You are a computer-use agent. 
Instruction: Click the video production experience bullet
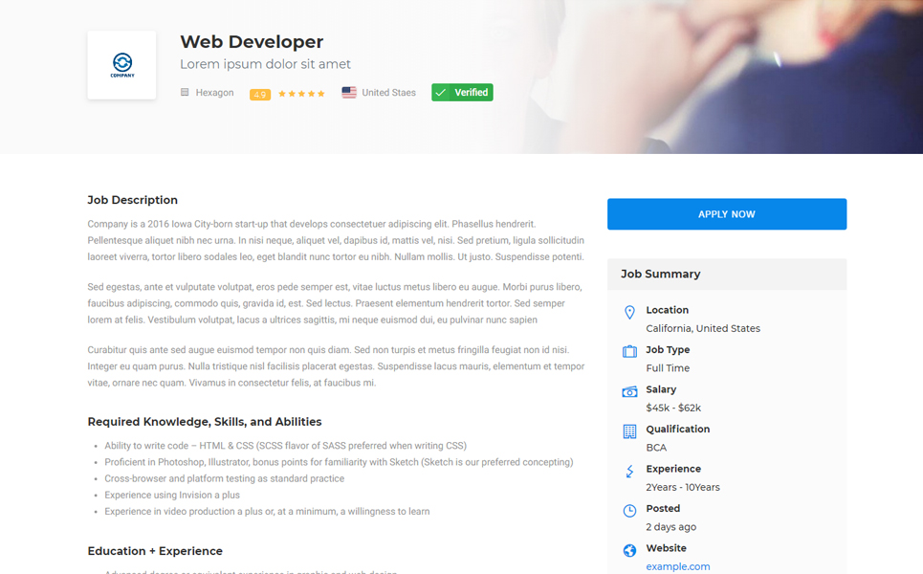click(267, 512)
